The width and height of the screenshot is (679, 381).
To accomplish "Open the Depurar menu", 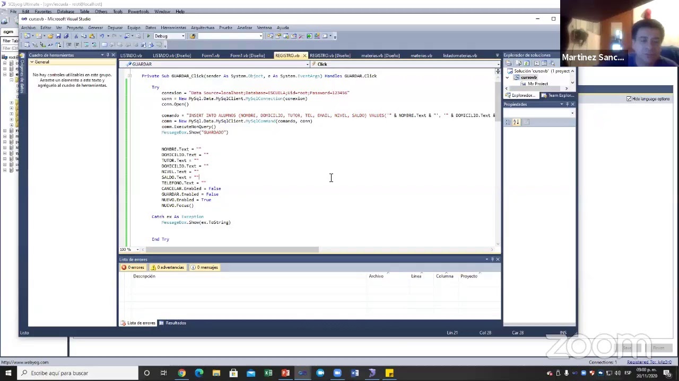I will (115, 28).
